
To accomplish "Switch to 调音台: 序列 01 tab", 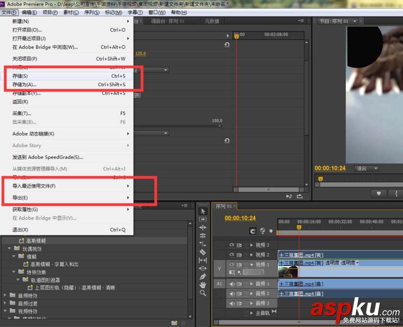I will pyautogui.click(x=168, y=21).
